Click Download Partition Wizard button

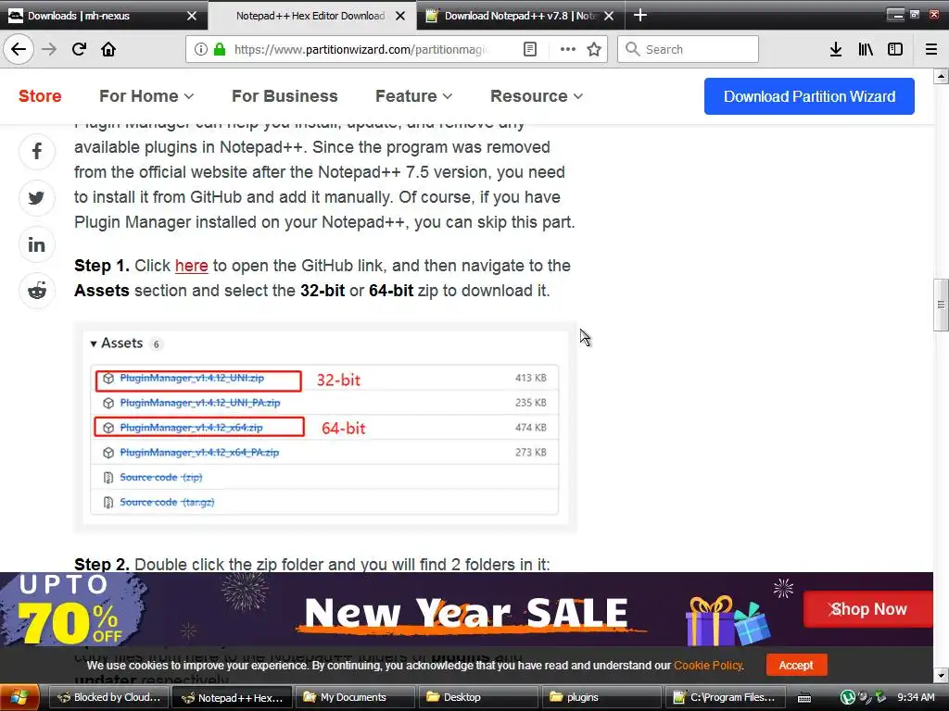click(809, 96)
